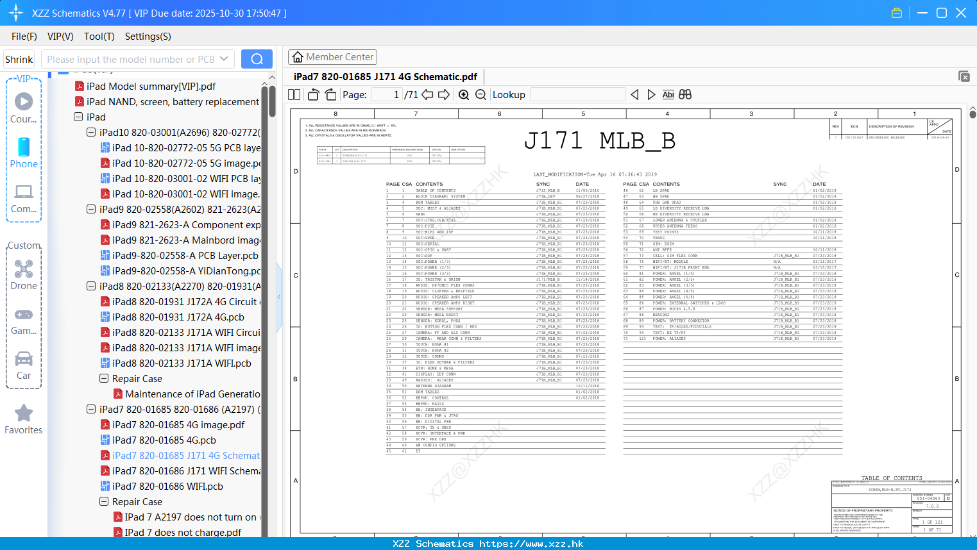Collapse the iPad8 820-02133 folder
Viewport: 977px width, 550px height.
(x=91, y=286)
